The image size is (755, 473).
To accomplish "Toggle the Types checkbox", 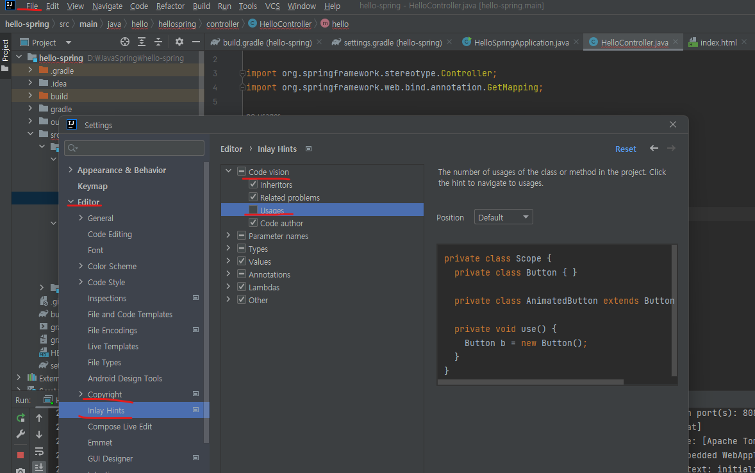I will 242,249.
